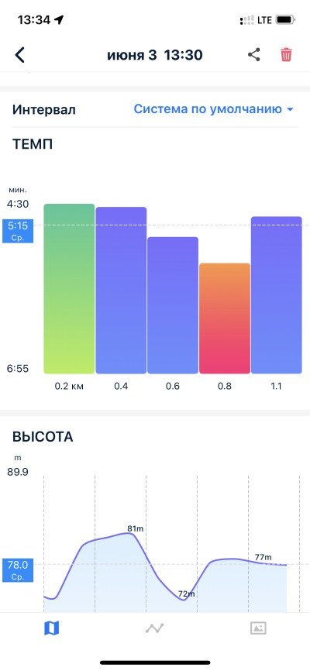Select the 1.1 pace bar
Viewport: 310px width, 671px height.
pos(276,295)
